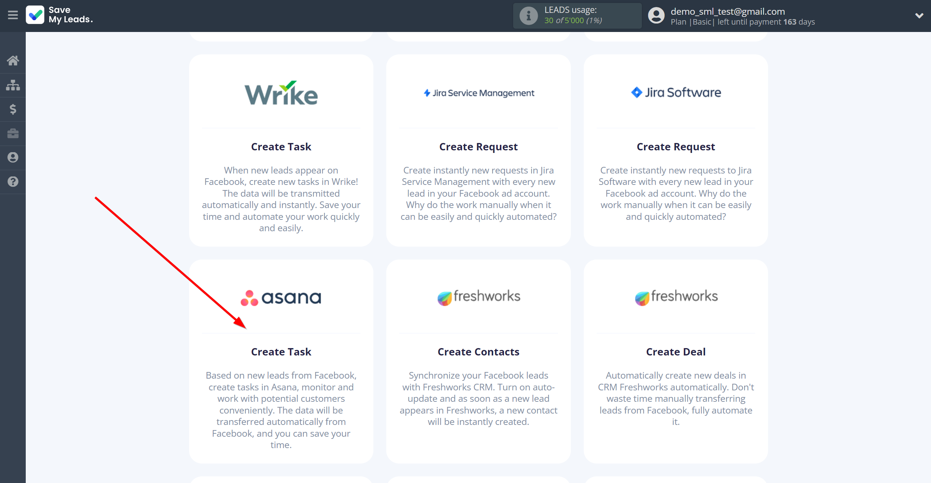The height and width of the screenshot is (483, 931).
Task: Open Jira Service Management Create Request title
Action: click(x=479, y=147)
